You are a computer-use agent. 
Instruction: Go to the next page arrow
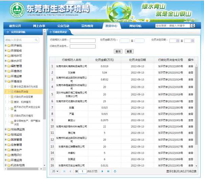[102, 171]
